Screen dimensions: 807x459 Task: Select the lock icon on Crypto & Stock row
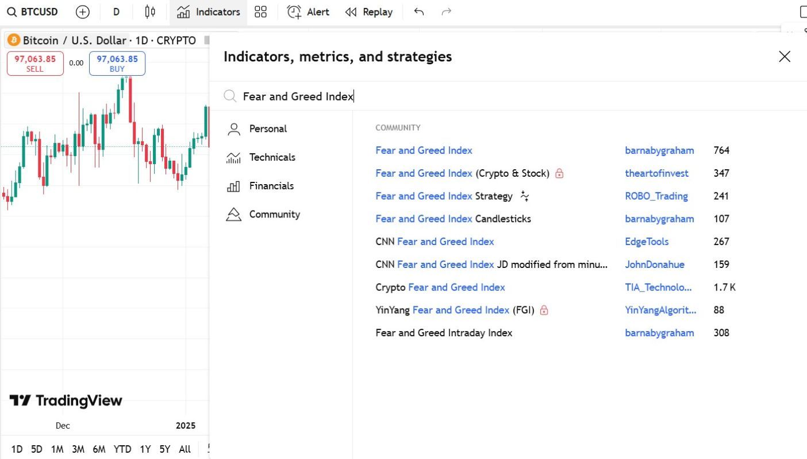(x=559, y=173)
